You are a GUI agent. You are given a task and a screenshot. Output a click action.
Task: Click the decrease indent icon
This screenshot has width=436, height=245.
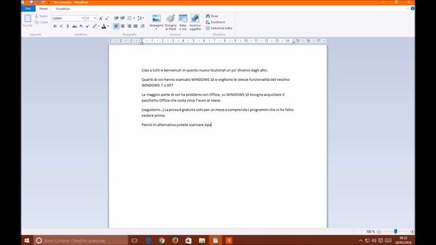tap(116, 18)
